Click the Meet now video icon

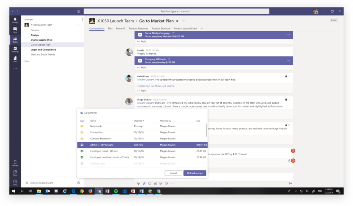[167, 183]
